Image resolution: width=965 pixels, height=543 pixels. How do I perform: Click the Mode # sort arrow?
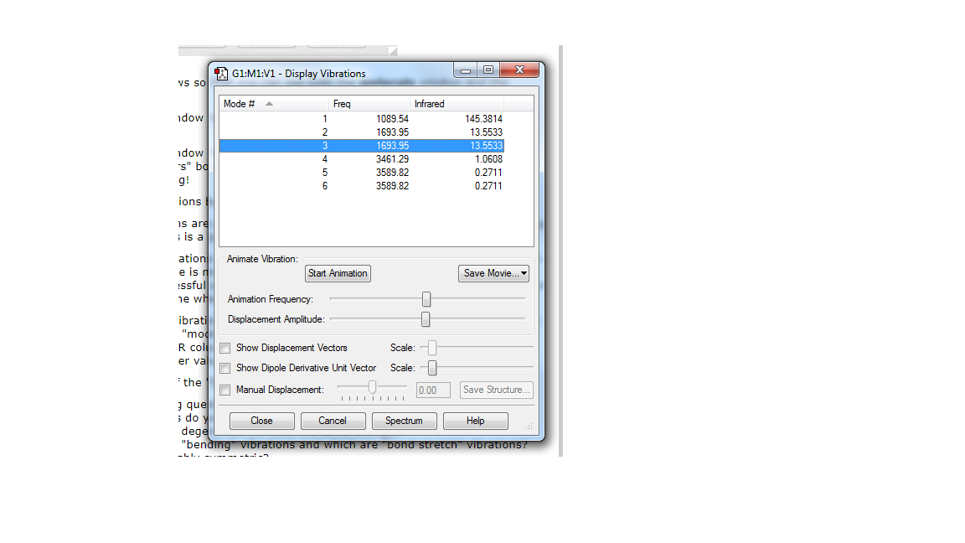(269, 104)
